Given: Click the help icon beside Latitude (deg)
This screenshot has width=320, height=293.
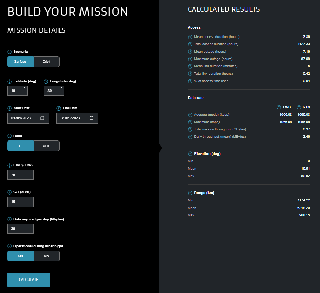Looking at the screenshot, I should click(x=10, y=82).
